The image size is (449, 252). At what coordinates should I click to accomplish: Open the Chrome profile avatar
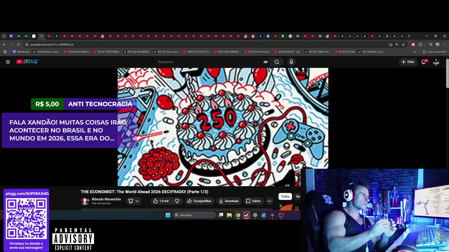437,44
